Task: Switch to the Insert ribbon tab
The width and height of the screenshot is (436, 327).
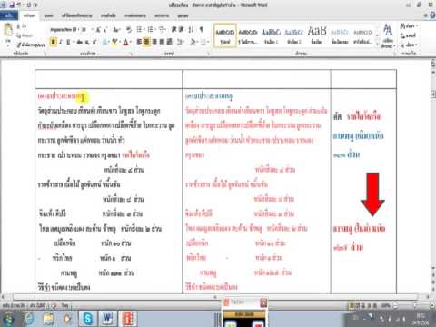Action: pyautogui.click(x=48, y=15)
